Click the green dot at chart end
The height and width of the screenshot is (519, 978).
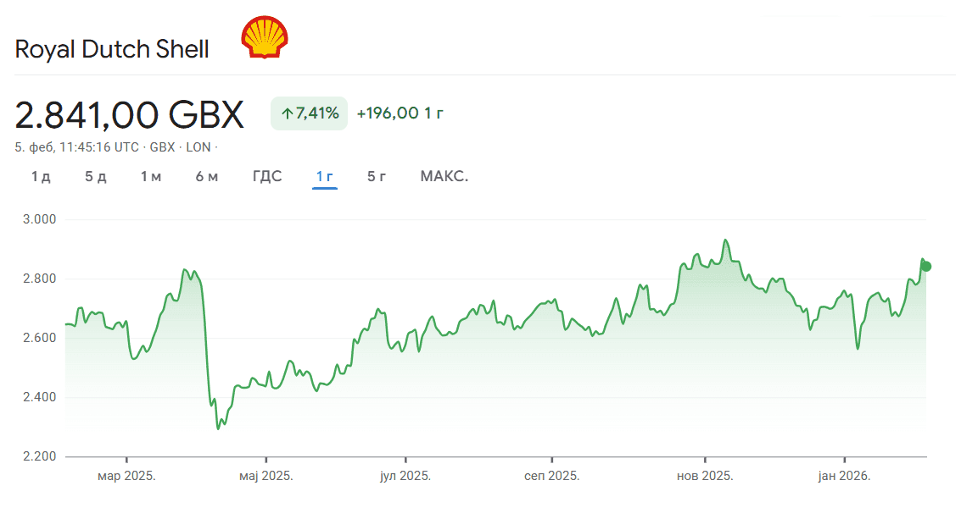click(x=926, y=267)
